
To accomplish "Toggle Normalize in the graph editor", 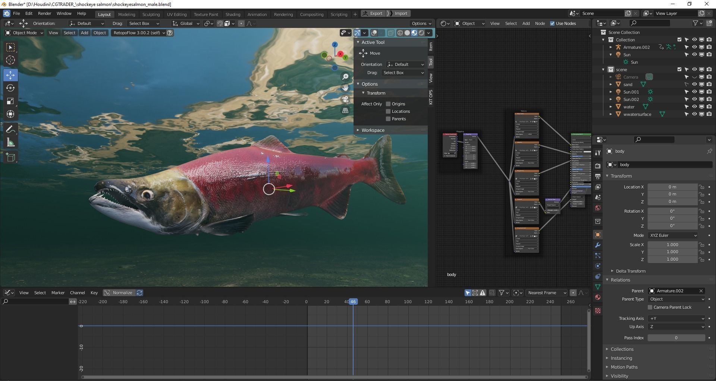I will 119,293.
